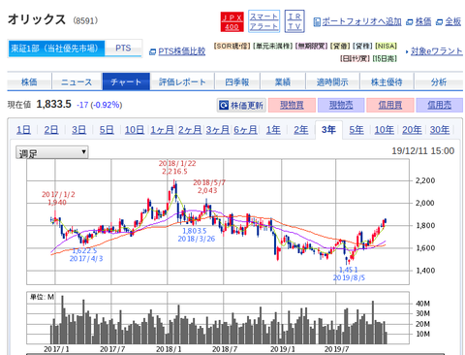Open the 株価 link at top right
Viewport: 465px width, 355px height.
pyautogui.click(x=423, y=21)
